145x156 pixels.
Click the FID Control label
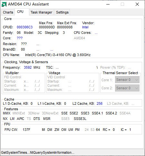(x=13, y=77)
